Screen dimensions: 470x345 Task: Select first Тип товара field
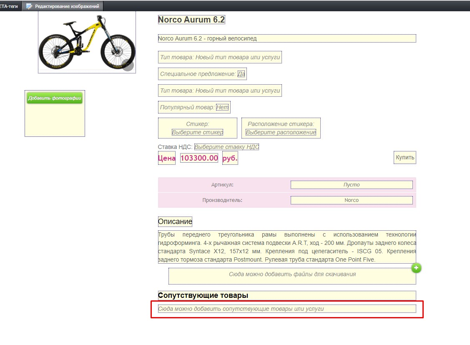click(220, 57)
